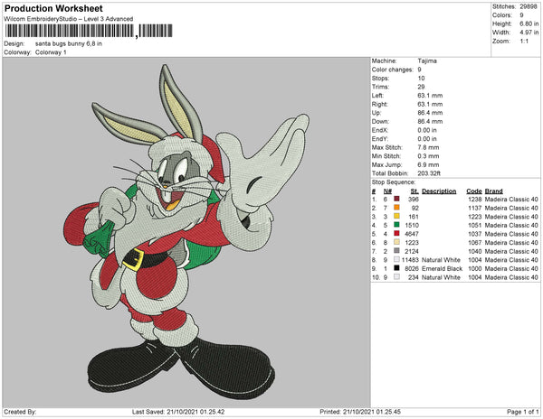Pick the gray swatch with code 1040

pos(396,251)
